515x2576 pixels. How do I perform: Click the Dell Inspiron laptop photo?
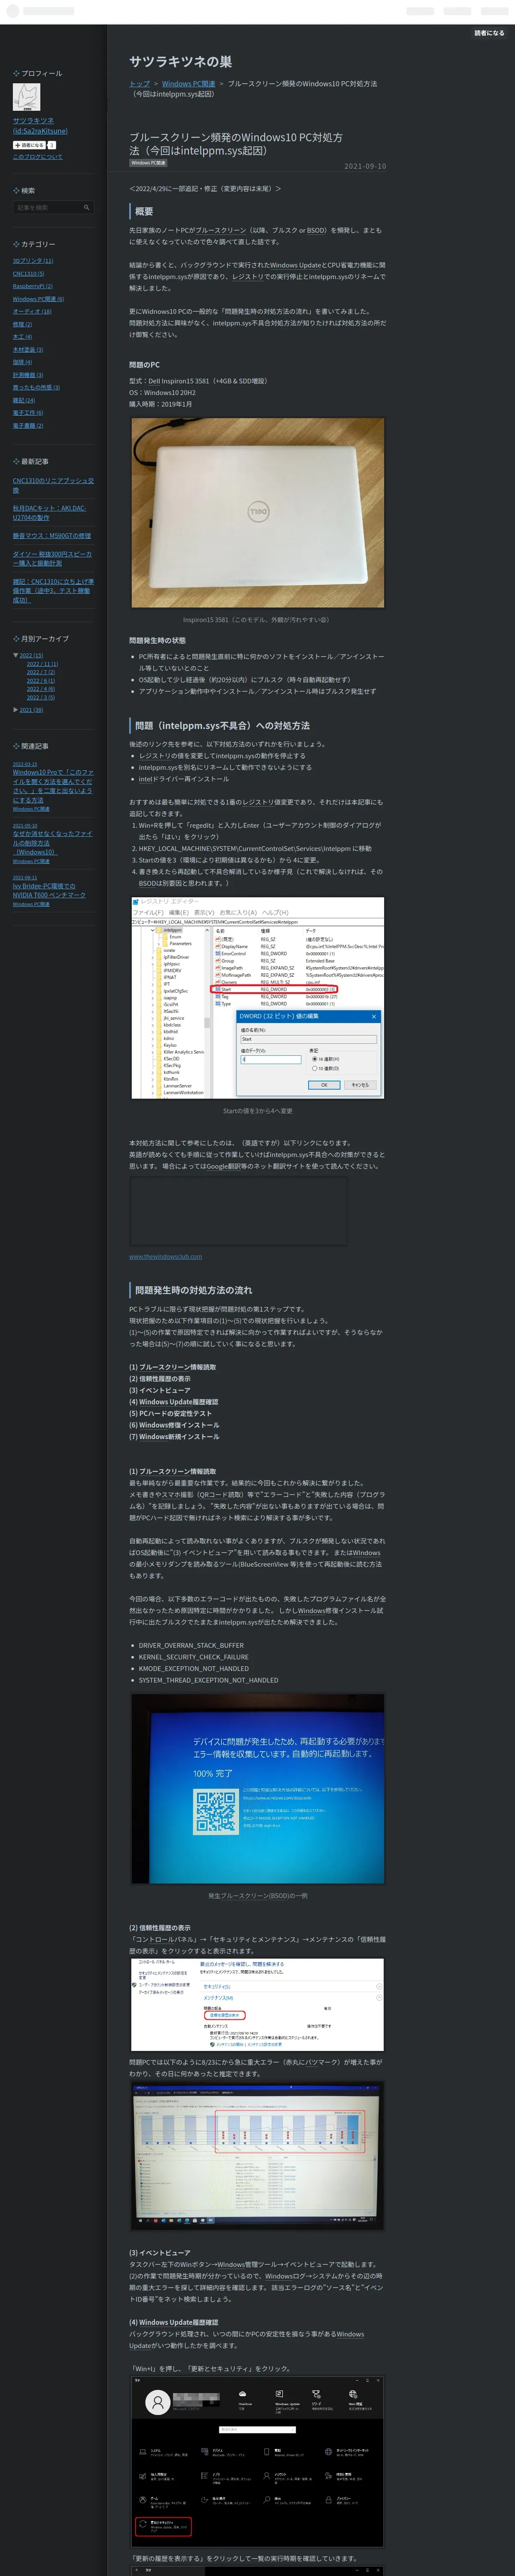pos(258,513)
